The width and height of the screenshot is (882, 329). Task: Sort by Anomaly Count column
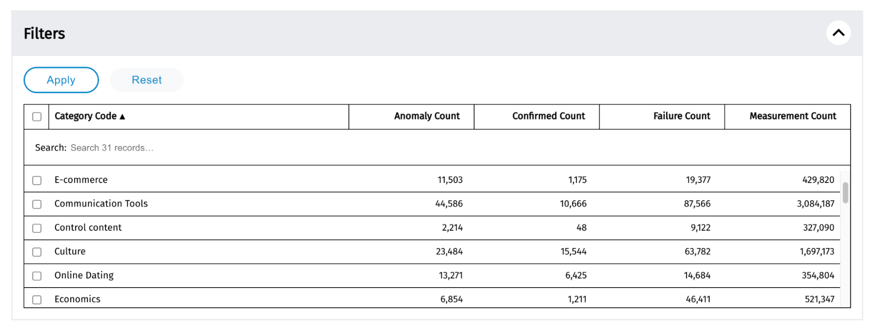coord(426,116)
